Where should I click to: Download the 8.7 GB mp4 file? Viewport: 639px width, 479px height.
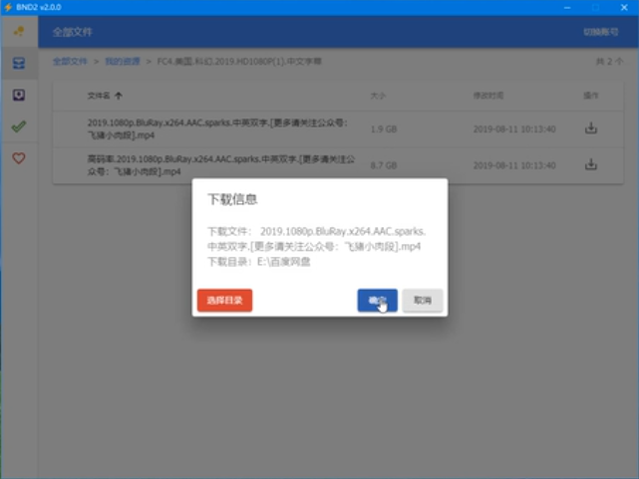click(x=590, y=164)
